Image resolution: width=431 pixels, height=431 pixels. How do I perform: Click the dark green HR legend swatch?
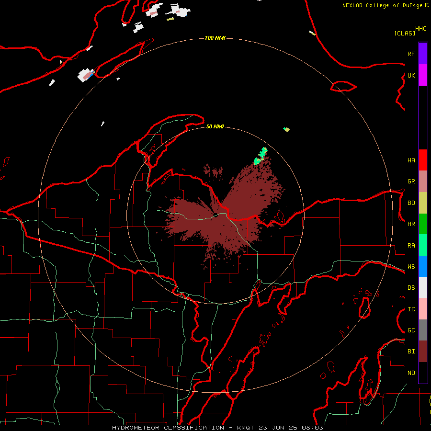point(423,224)
